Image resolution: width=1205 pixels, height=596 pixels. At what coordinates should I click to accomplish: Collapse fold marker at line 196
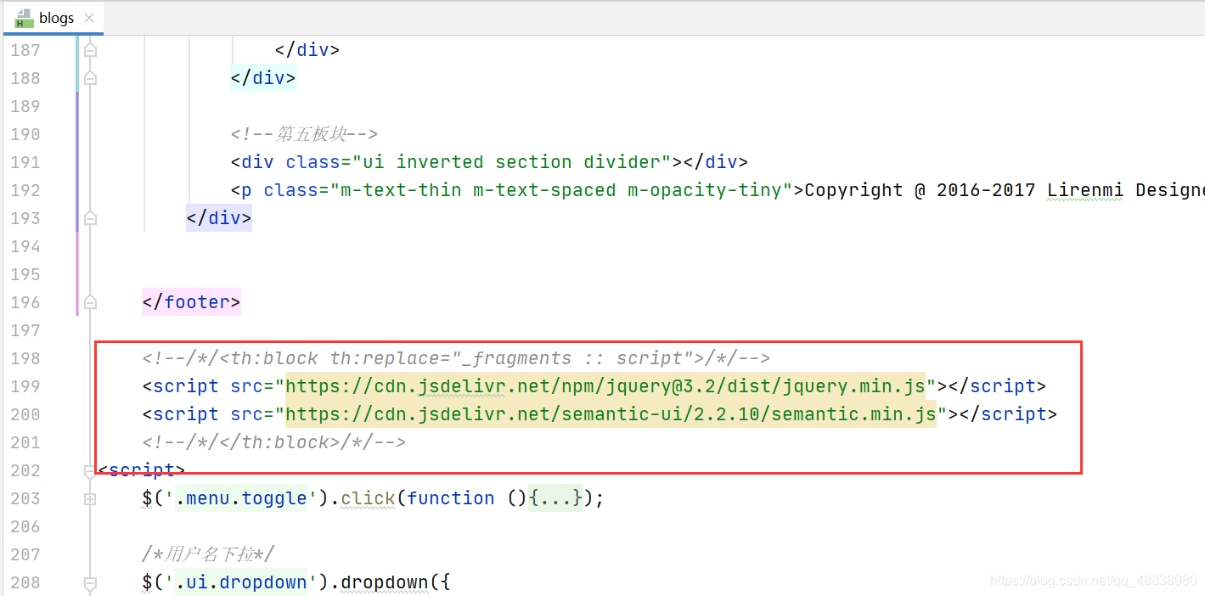click(90, 302)
